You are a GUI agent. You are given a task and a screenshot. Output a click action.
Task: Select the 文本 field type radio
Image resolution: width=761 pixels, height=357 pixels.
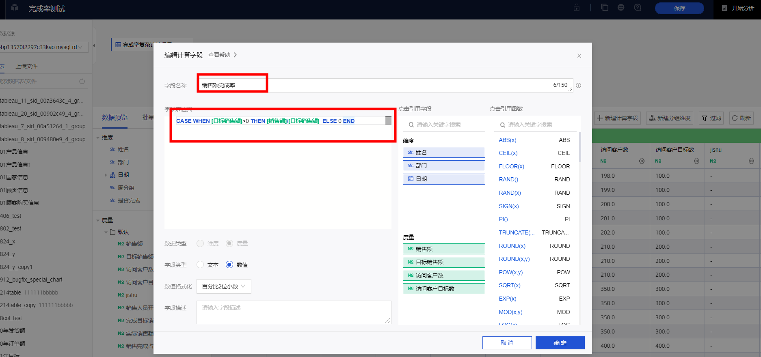tap(200, 265)
